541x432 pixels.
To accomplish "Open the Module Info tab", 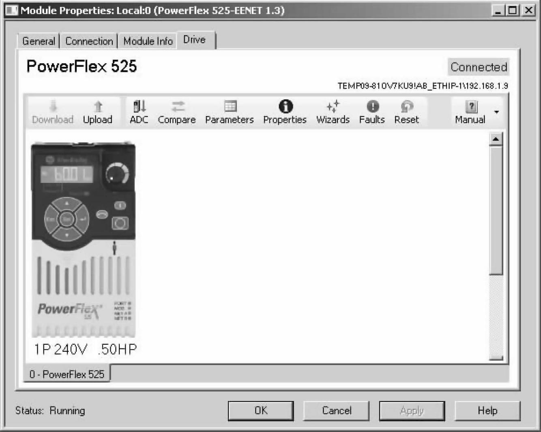I will tap(148, 41).
